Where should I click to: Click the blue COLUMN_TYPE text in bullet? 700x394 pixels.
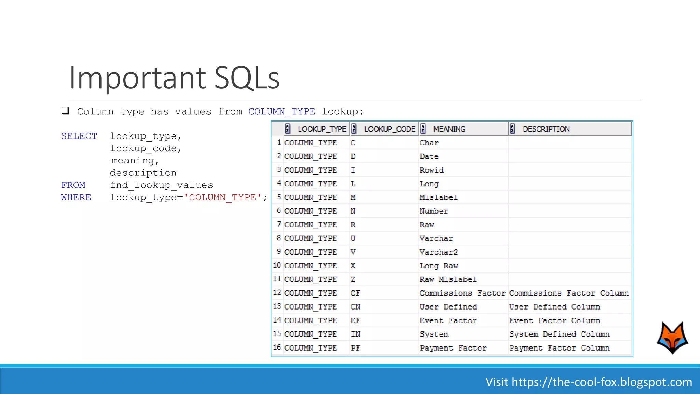point(282,111)
